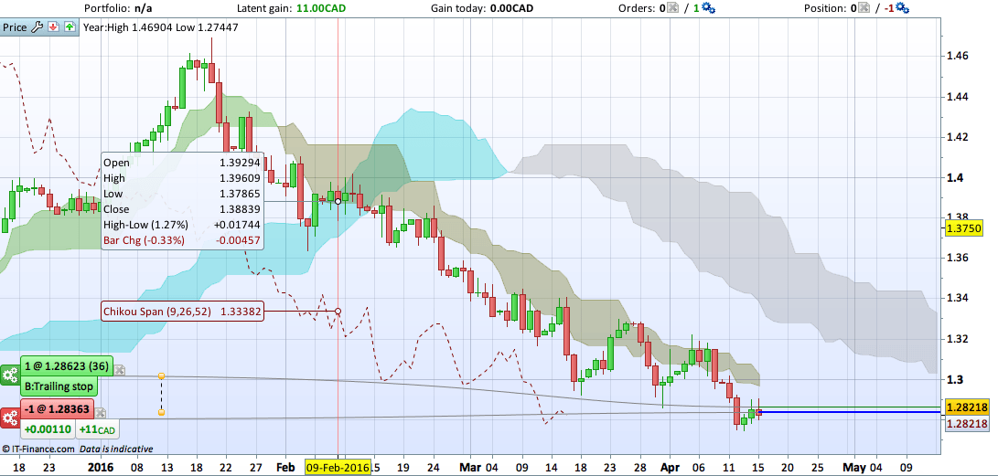Select the lower yellow trailing stop handle

coord(161,413)
